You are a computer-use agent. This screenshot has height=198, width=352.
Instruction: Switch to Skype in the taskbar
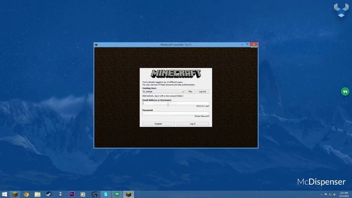[106, 194]
